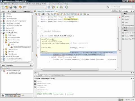The image size is (135, 101).
Task: Click the first editor toolbar icon
Action: tap(36, 14)
